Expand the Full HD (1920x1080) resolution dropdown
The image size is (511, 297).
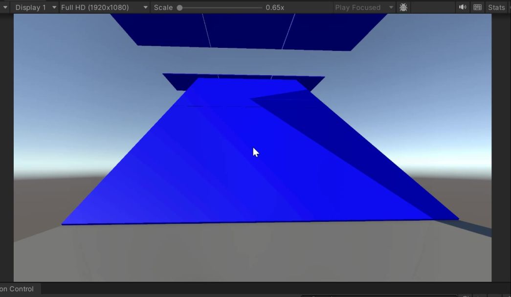104,7
